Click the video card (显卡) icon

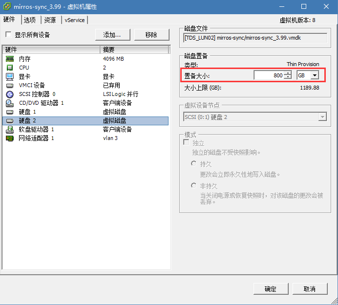click(x=10, y=76)
